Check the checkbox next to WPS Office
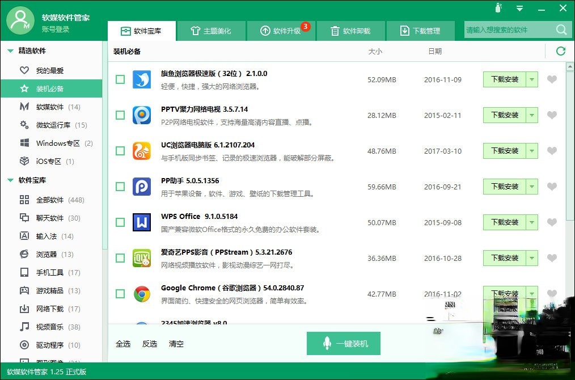This screenshot has width=575, height=380. tap(120, 222)
